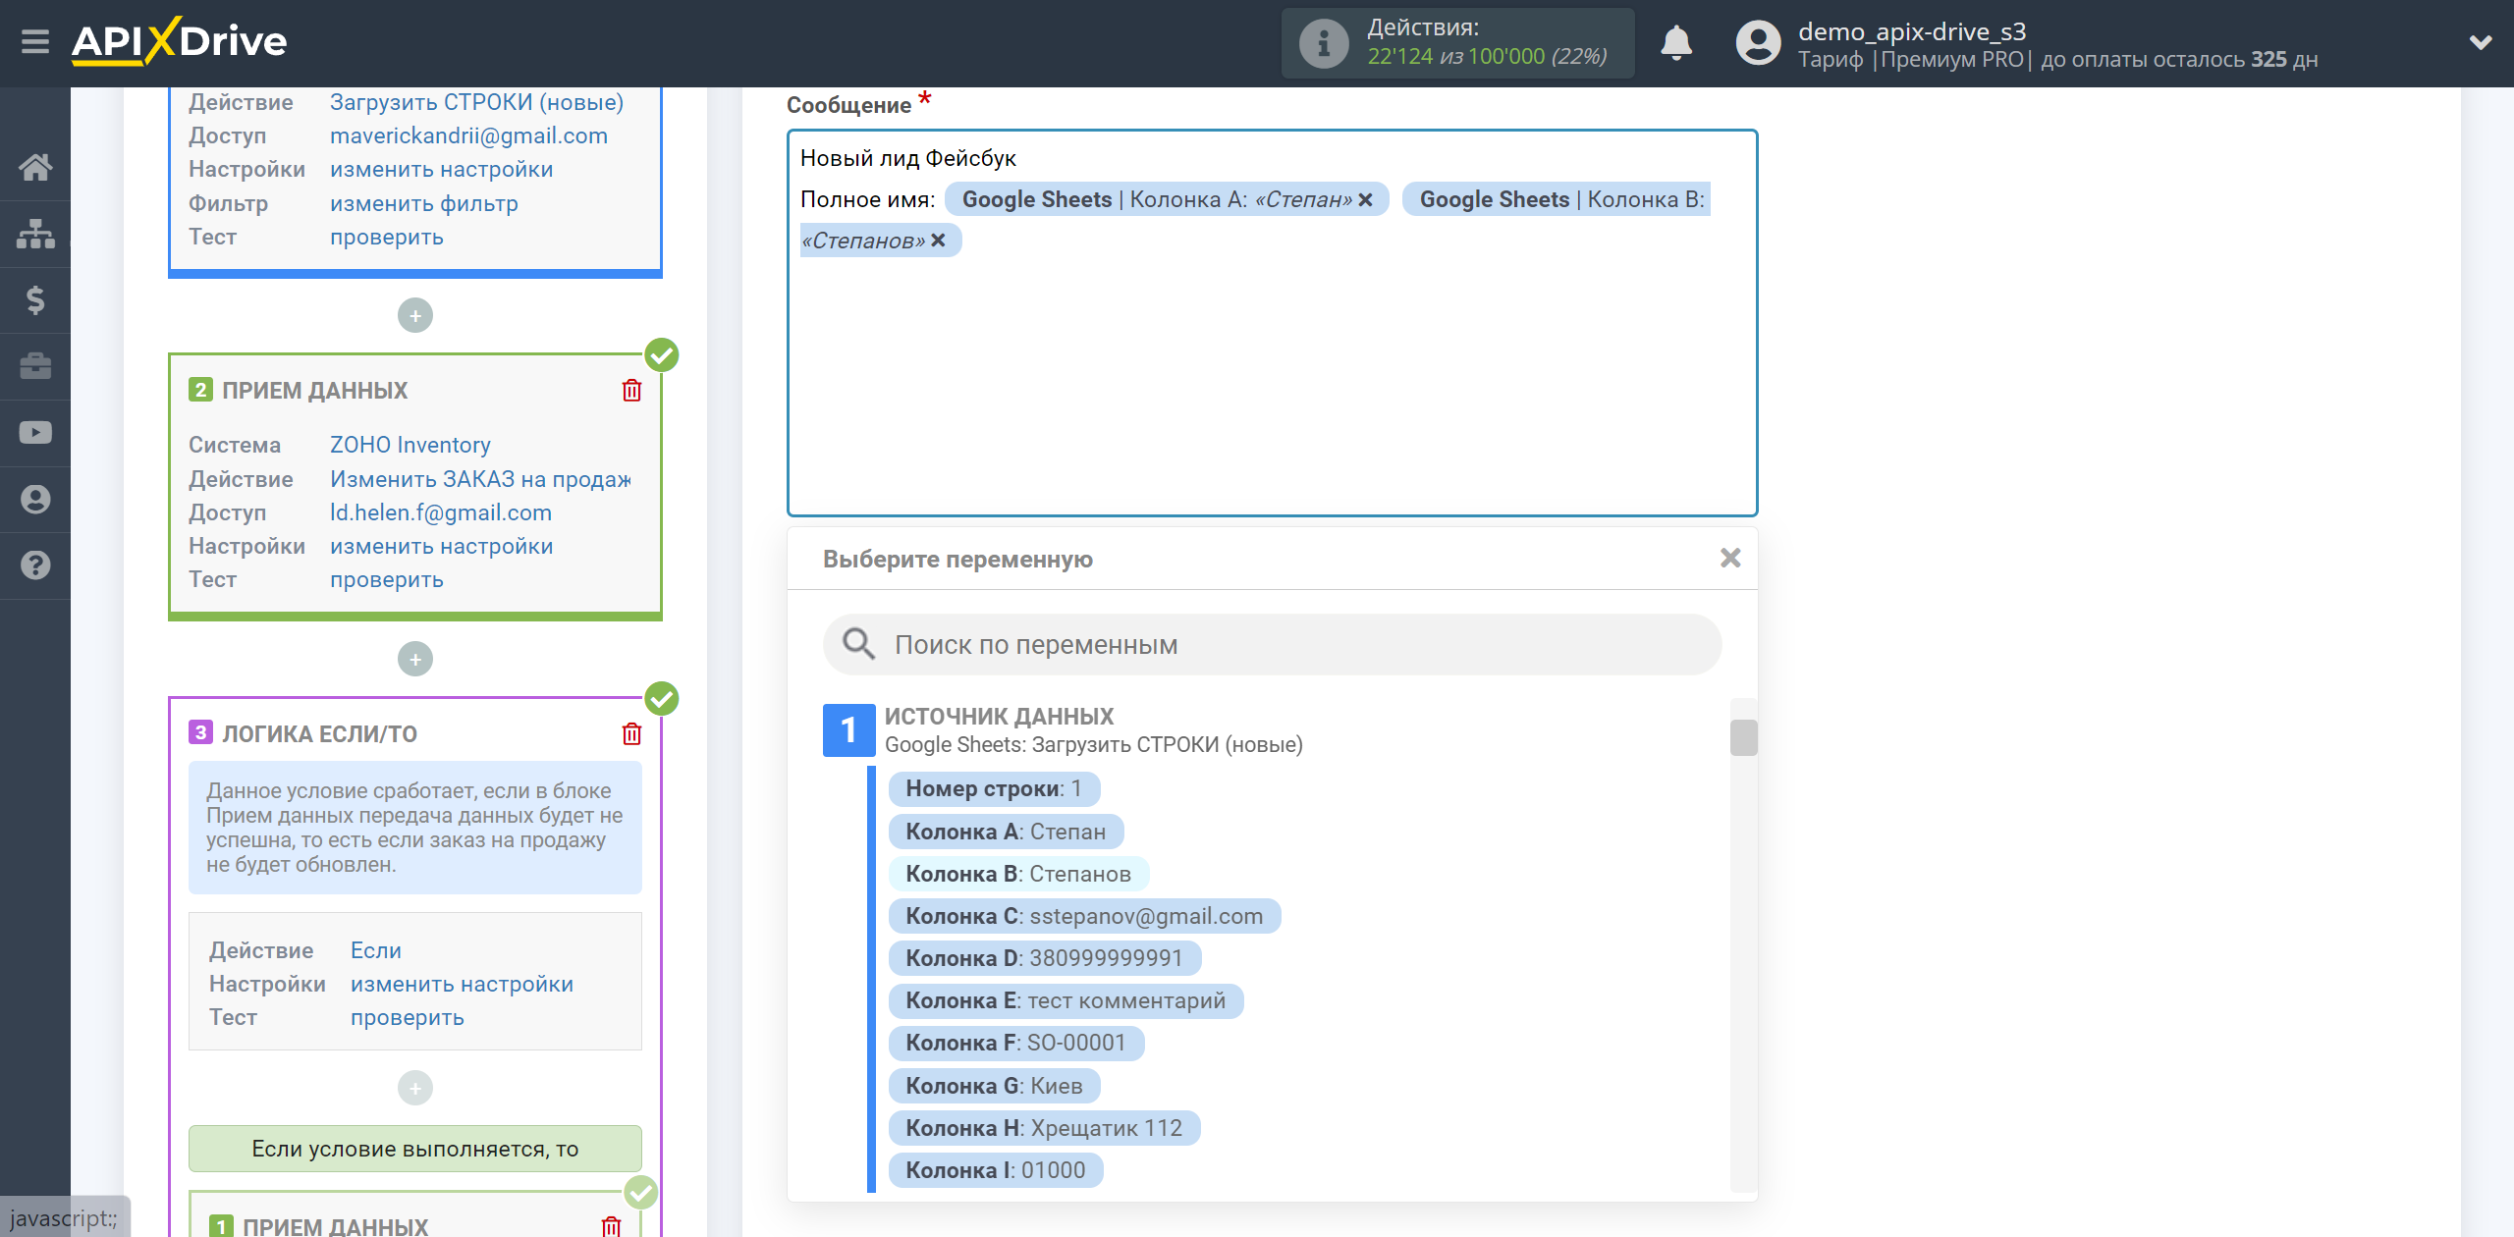Viewport: 2514px width, 1237px height.
Task: Add step below the source block
Action: point(415,315)
